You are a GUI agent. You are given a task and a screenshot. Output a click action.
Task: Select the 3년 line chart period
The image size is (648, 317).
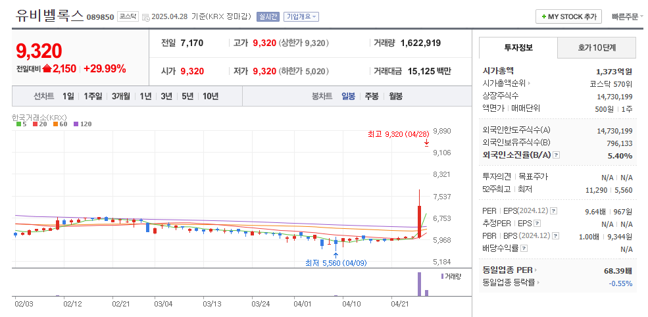166,97
